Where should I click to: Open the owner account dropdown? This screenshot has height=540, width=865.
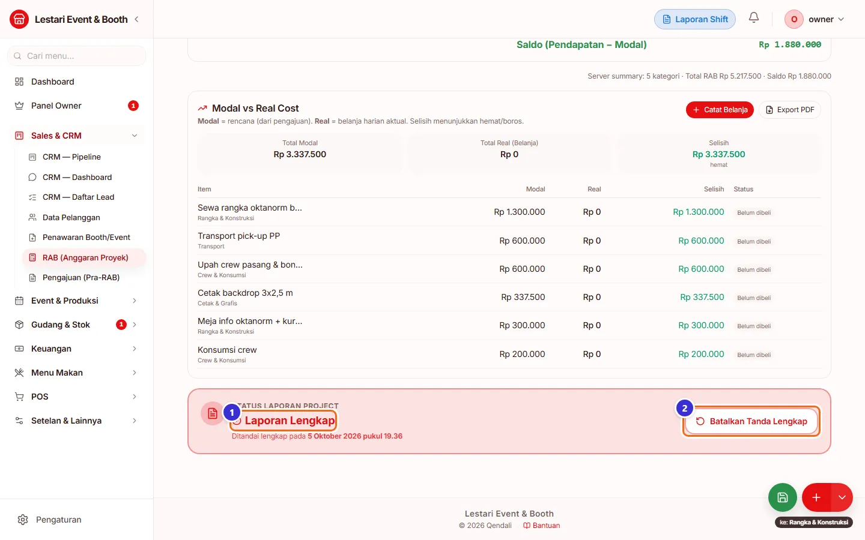[815, 19]
